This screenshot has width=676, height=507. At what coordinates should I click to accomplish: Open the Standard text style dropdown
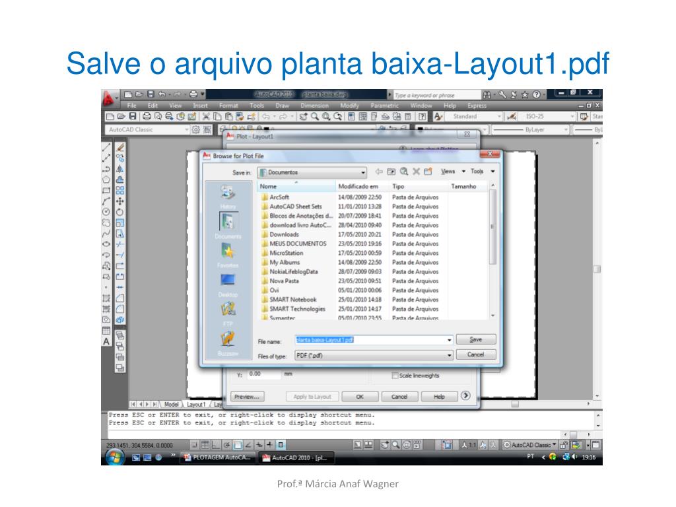coord(473,116)
